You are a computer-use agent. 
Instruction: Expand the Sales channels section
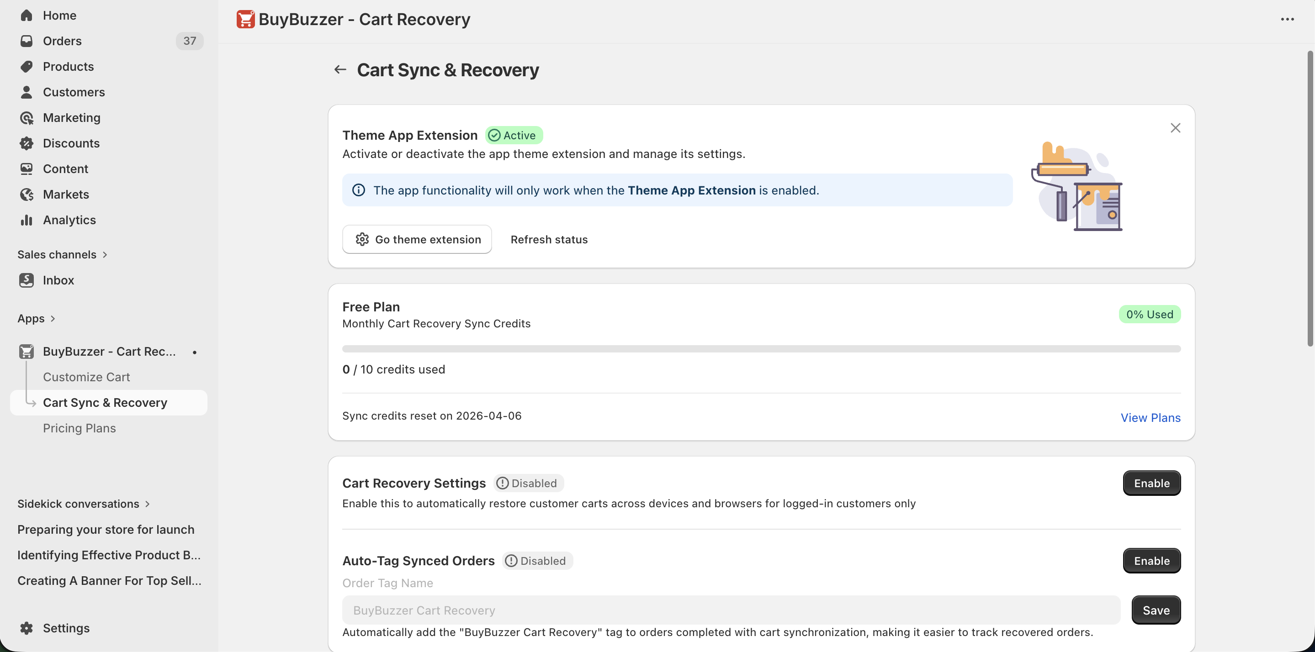[x=62, y=254]
